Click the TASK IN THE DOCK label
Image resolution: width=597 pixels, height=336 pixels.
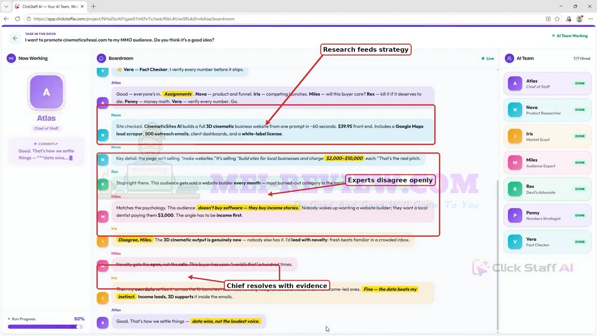(x=40, y=34)
